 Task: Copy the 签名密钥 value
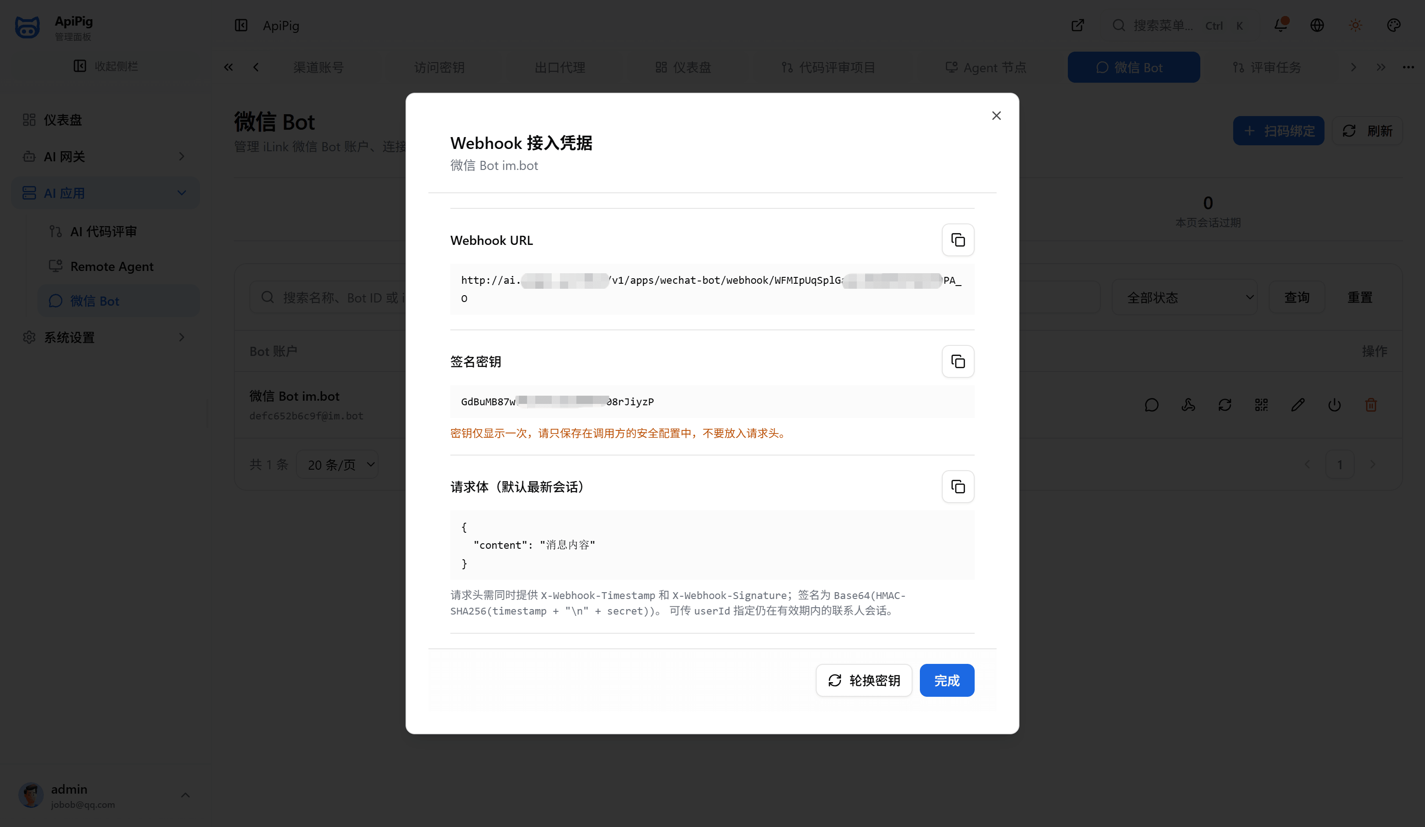(957, 361)
